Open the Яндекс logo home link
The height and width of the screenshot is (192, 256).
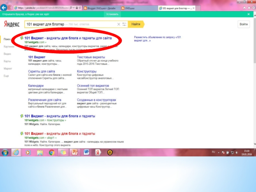[x=12, y=24]
